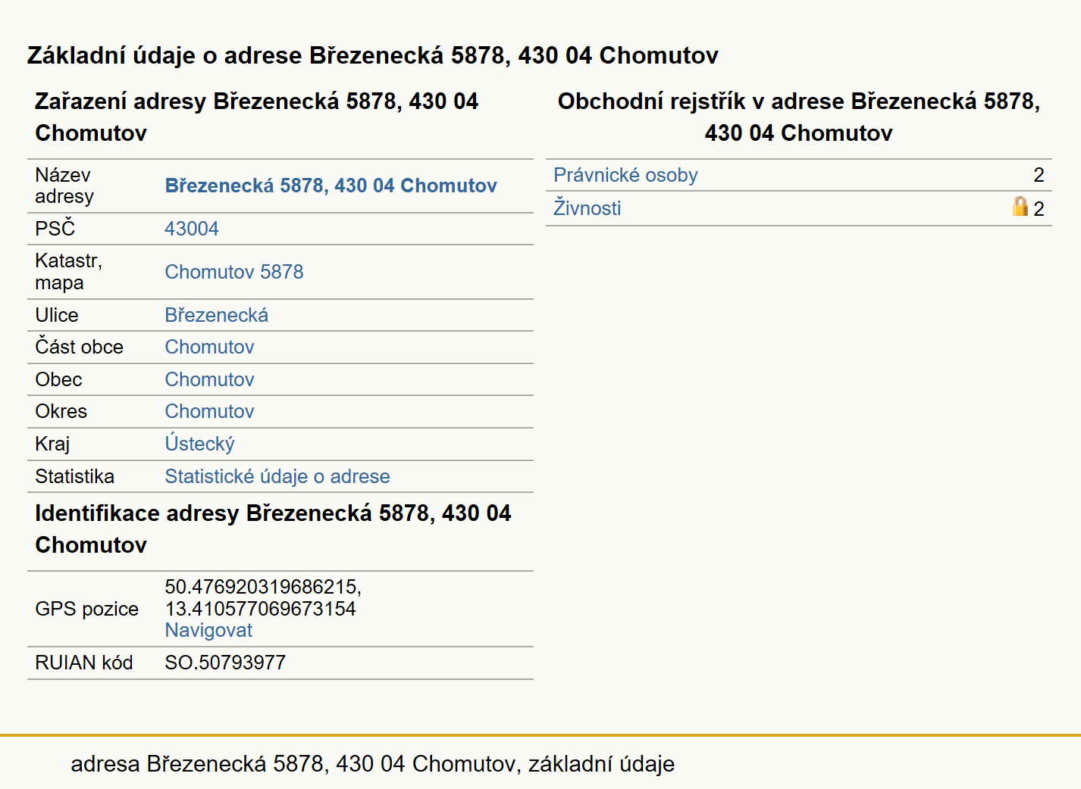1081x789 pixels.
Task: Click the lock icon beside Živnosti
Action: pos(1020,206)
